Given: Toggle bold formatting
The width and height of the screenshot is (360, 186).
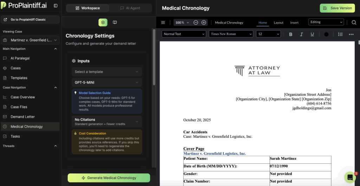Looking at the screenshot, I should click(290, 34).
